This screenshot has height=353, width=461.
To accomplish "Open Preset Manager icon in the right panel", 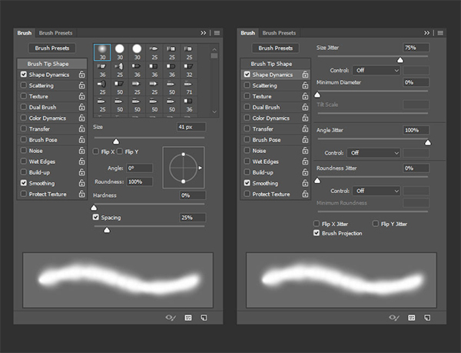I will coord(412,317).
